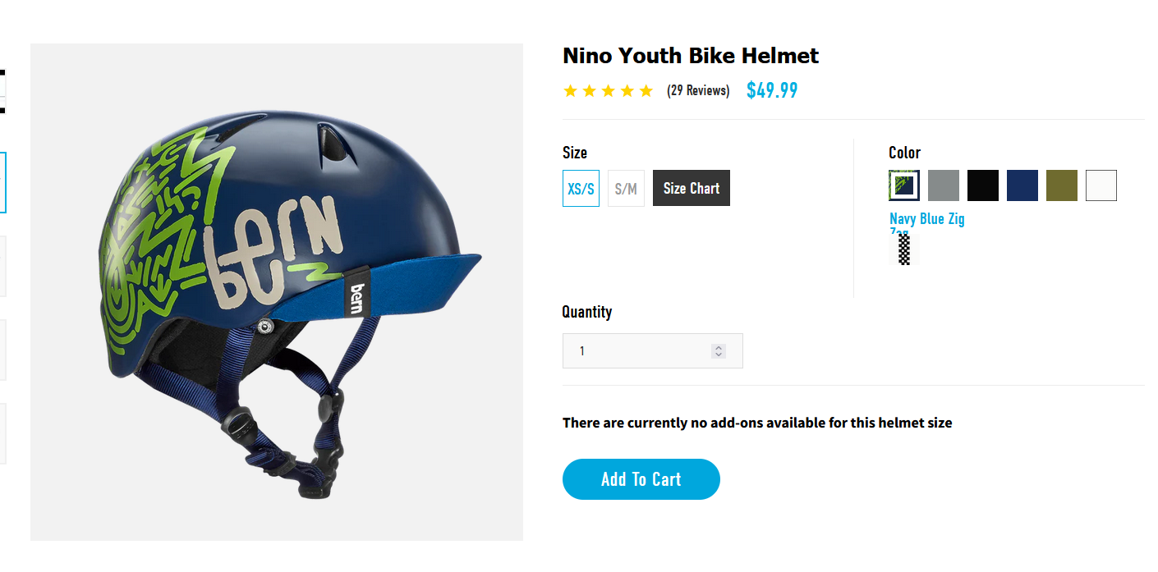Select the XS/S size option
The height and width of the screenshot is (572, 1158).
click(581, 188)
